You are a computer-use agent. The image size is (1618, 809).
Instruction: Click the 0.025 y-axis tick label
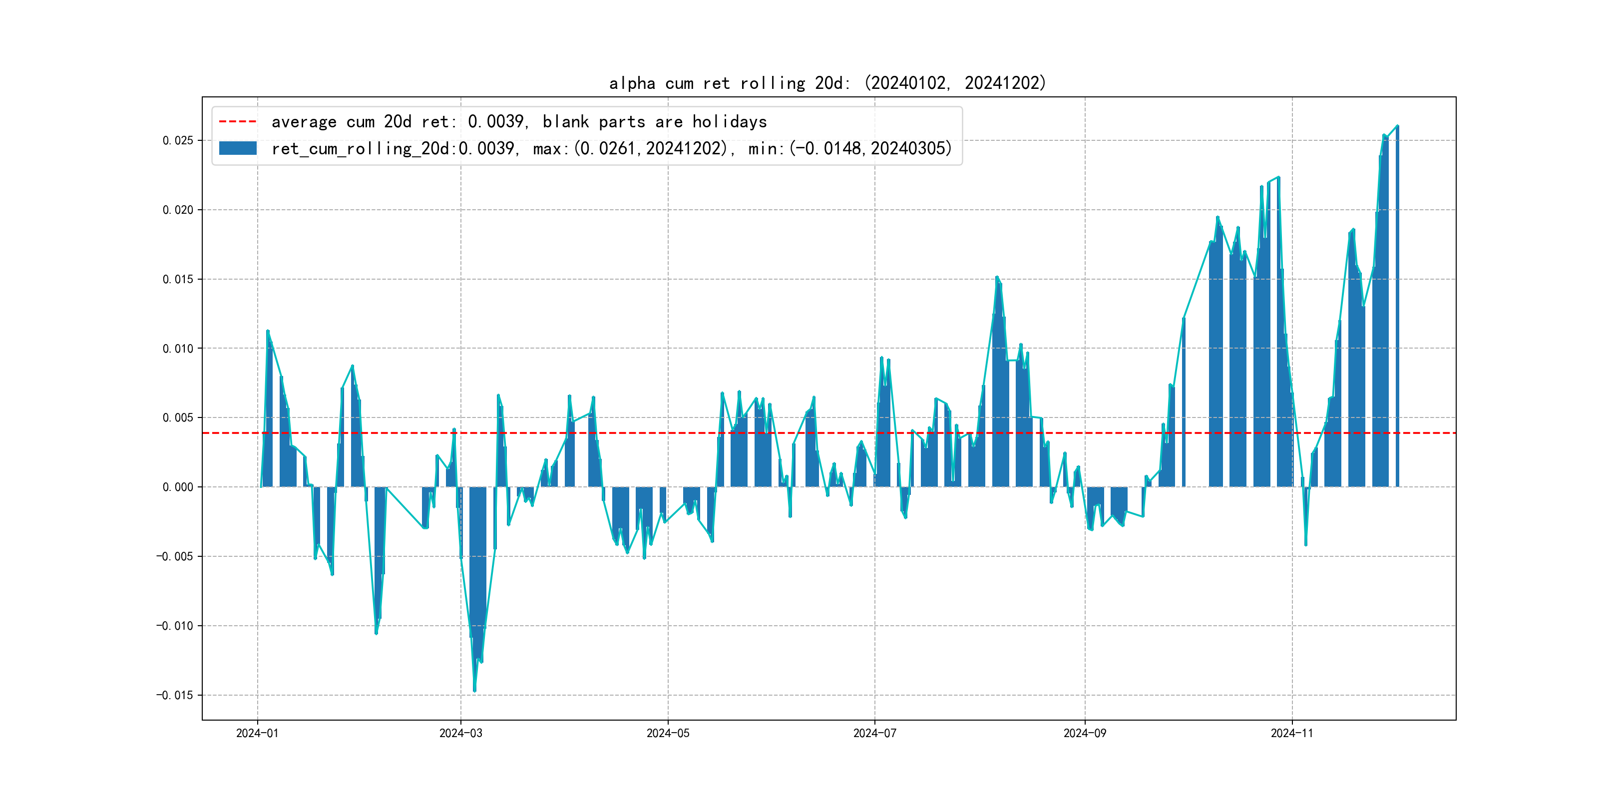click(x=178, y=140)
